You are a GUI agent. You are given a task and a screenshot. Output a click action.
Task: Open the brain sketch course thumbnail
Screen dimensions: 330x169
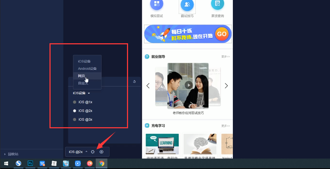point(200,144)
